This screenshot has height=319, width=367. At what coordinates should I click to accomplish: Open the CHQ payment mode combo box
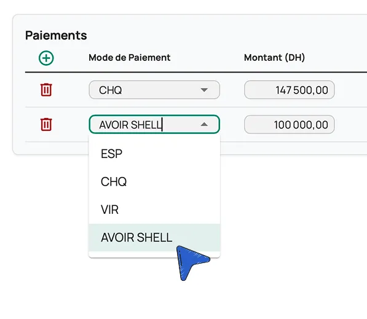pos(154,90)
